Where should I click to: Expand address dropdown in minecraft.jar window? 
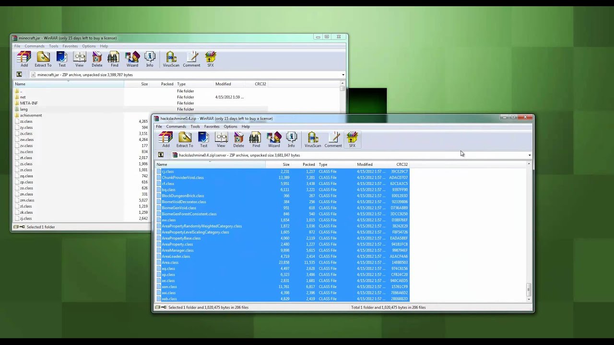(343, 75)
